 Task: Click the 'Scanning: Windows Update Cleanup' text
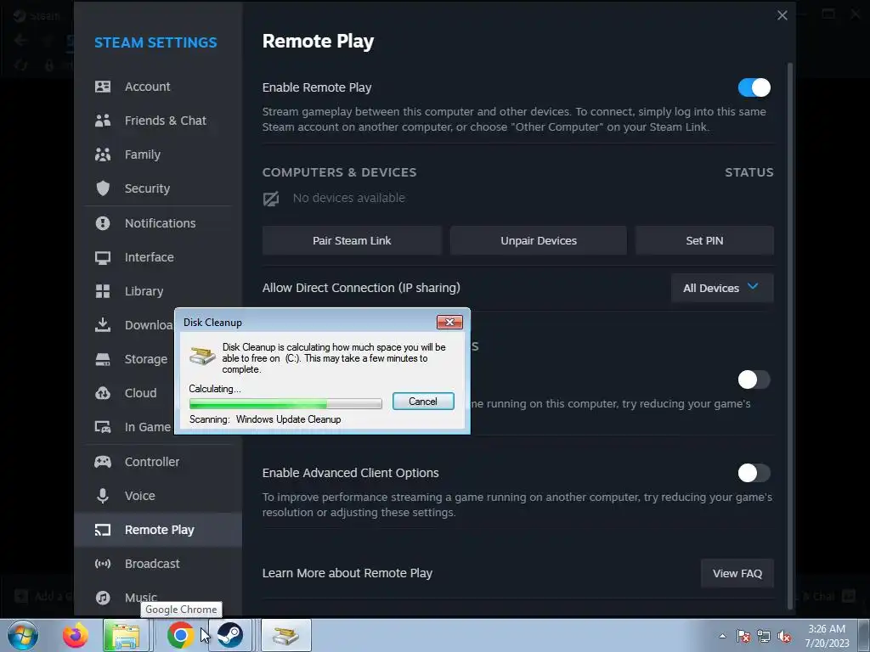265,419
